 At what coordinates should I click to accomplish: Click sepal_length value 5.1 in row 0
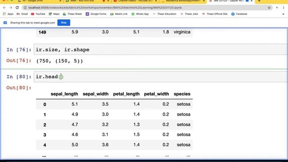(x=75, y=104)
